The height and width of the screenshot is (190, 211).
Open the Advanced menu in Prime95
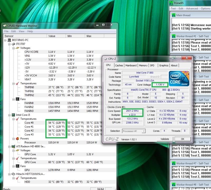pyautogui.click(x=192, y=8)
